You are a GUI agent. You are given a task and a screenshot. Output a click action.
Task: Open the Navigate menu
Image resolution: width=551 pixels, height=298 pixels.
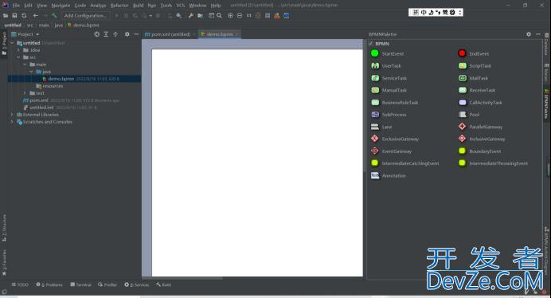pyautogui.click(x=61, y=6)
